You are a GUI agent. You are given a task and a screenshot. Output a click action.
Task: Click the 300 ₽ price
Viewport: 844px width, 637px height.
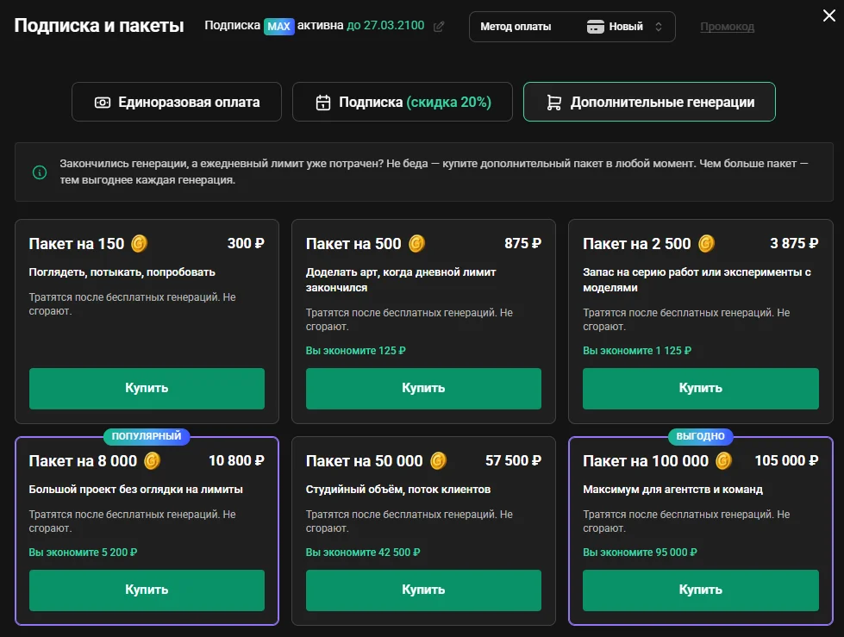[246, 244]
